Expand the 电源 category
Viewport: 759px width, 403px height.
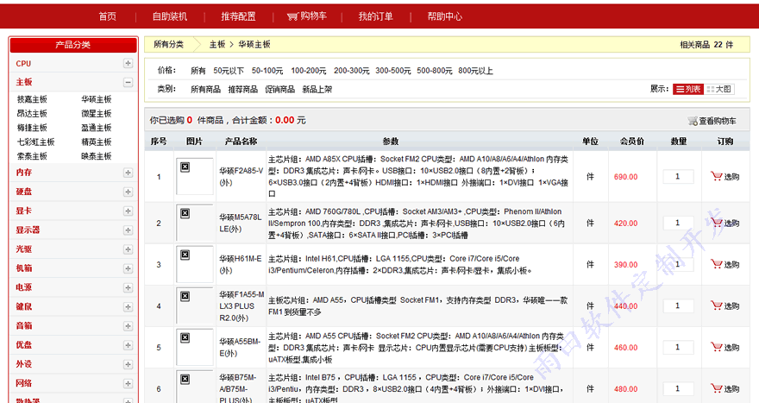pyautogui.click(x=128, y=287)
